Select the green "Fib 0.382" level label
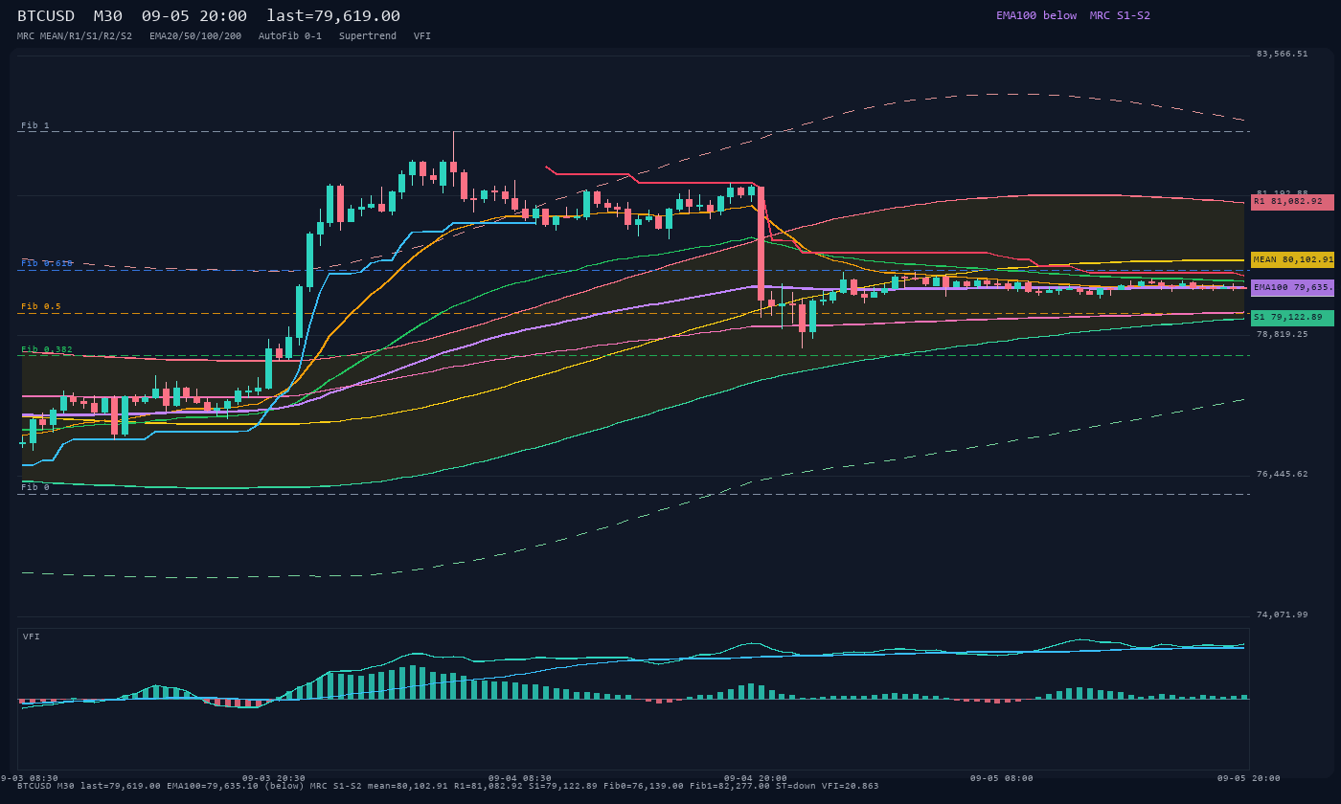Viewport: 1341px width, 804px height. [x=47, y=350]
